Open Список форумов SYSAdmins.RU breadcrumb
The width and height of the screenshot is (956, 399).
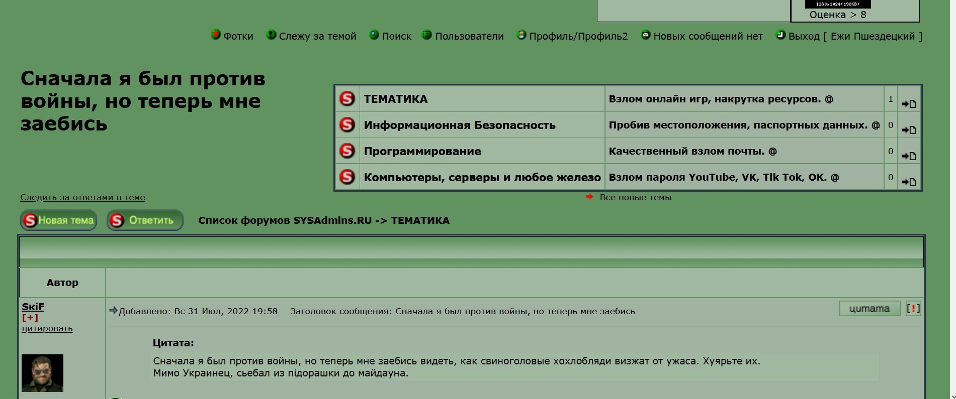pos(285,220)
